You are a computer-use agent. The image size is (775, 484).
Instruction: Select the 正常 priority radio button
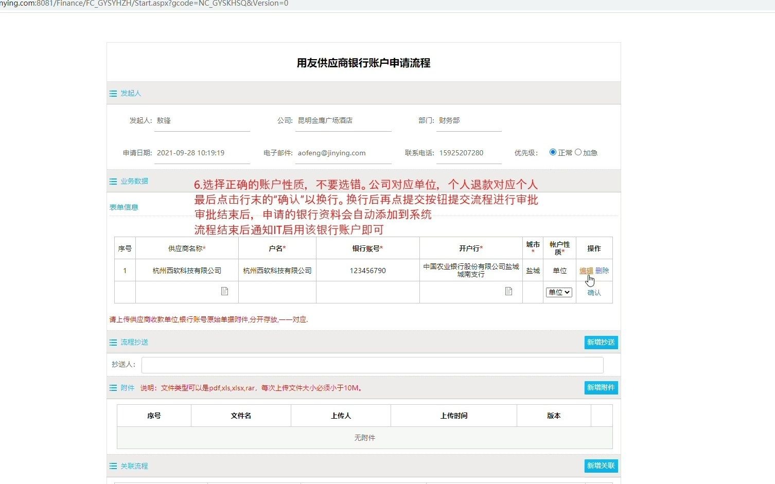(x=553, y=152)
